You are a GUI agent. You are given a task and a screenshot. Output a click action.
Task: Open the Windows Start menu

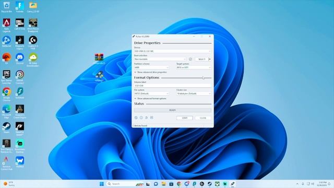pyautogui.click(x=102, y=184)
